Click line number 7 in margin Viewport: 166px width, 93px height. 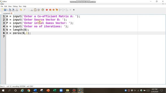point(4,36)
